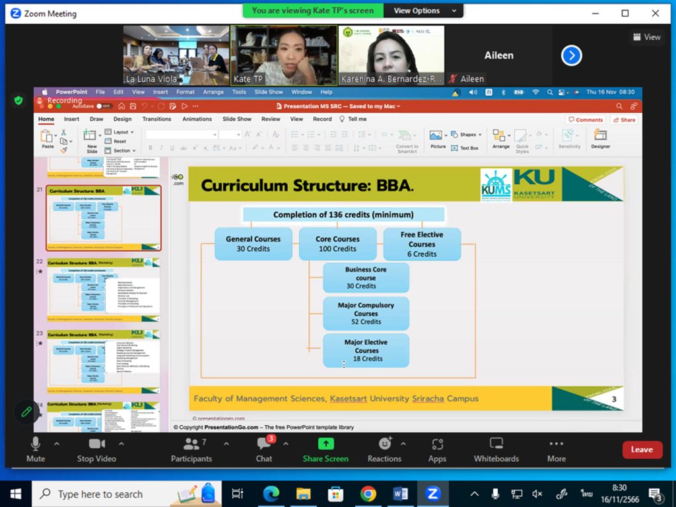Show next participants with blue arrow

click(x=572, y=55)
